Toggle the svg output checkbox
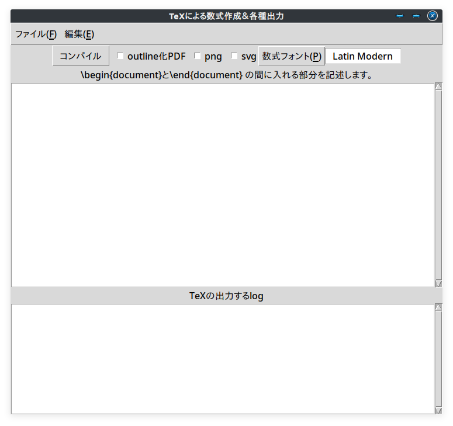This screenshot has width=453, height=426. coord(234,56)
